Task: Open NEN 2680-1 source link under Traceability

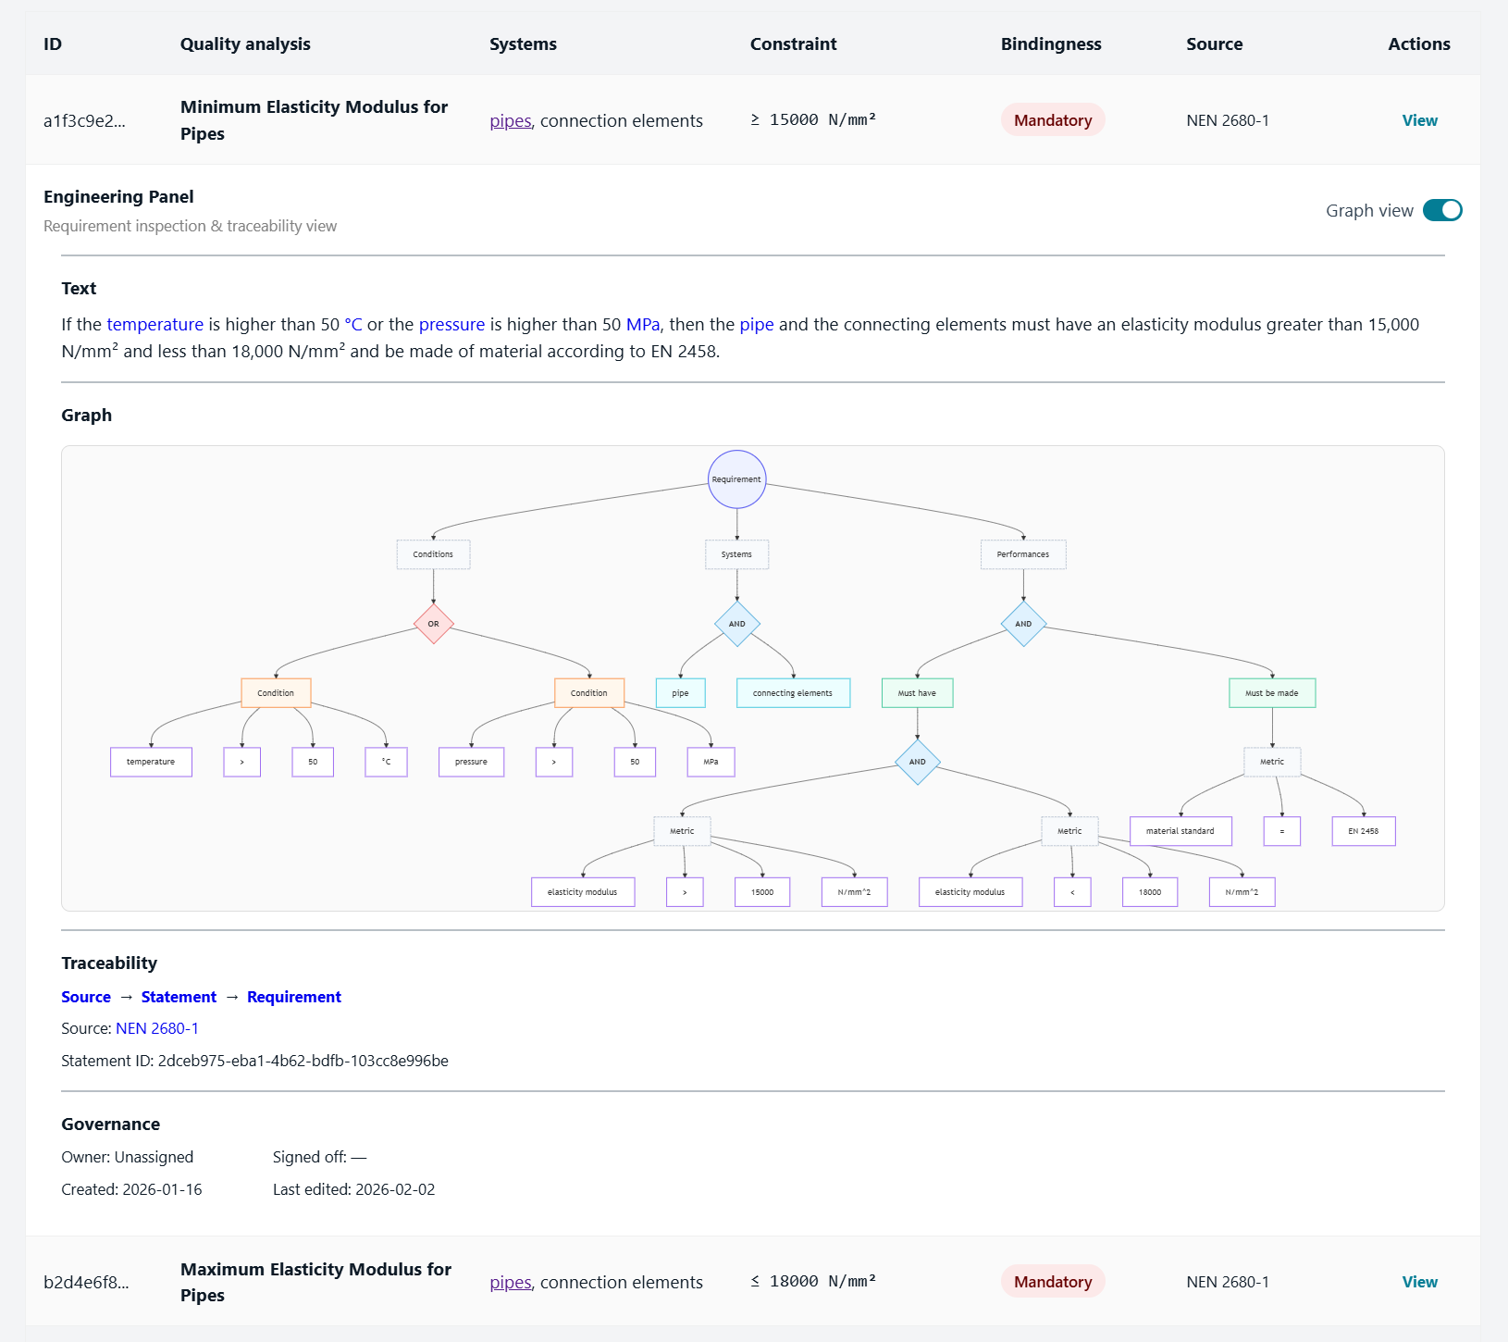Action: pyautogui.click(x=157, y=1028)
